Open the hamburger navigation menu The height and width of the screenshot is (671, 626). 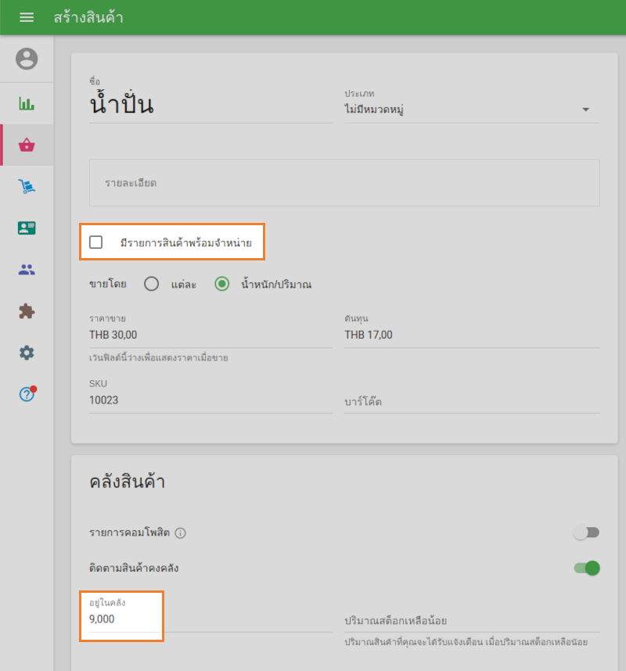(27, 17)
